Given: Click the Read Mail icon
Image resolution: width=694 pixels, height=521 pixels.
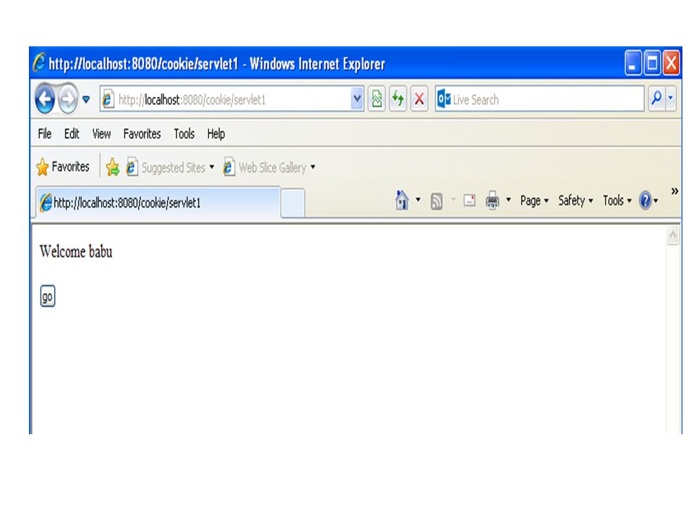Looking at the screenshot, I should pos(469,200).
